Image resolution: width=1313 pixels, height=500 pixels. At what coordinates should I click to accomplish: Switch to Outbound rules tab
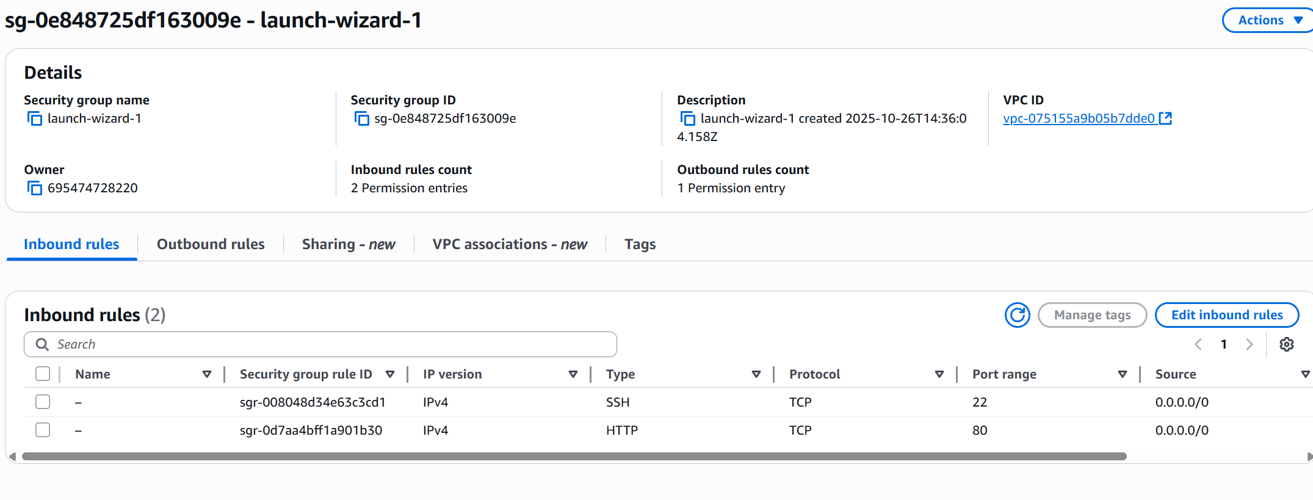point(211,244)
